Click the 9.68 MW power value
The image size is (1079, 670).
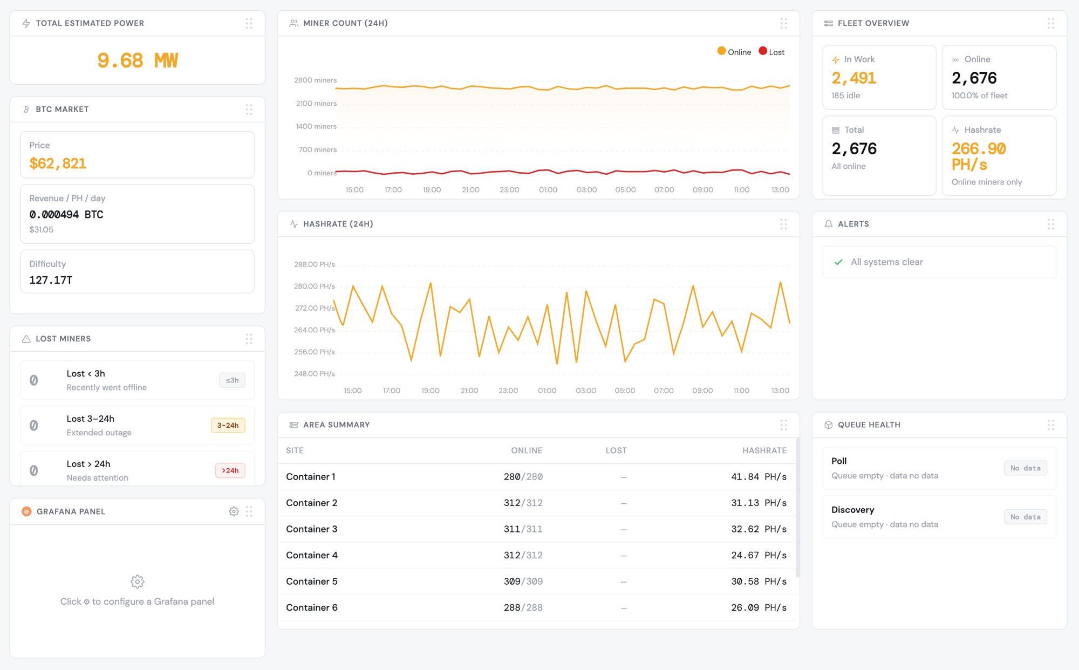click(138, 60)
